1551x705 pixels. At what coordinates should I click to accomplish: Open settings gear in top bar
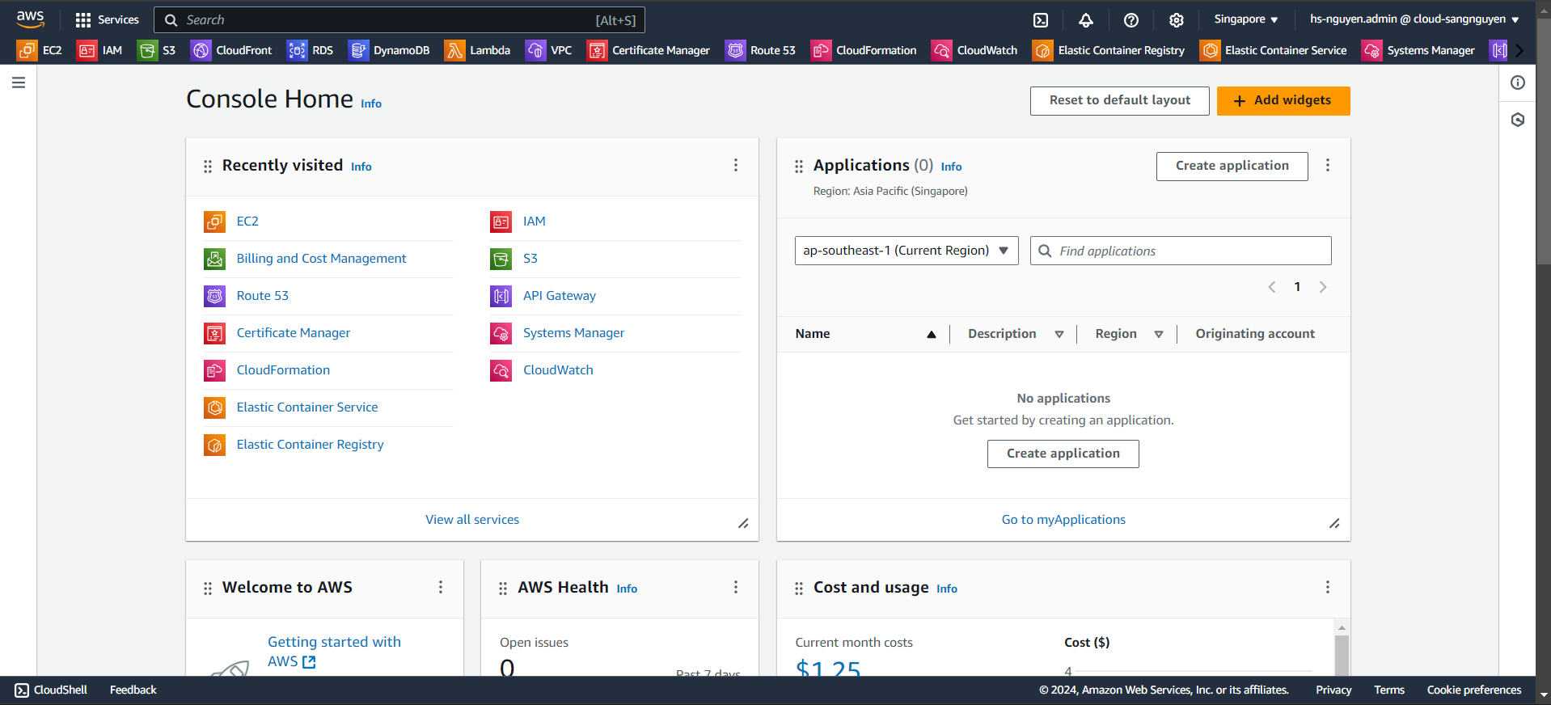point(1177,20)
